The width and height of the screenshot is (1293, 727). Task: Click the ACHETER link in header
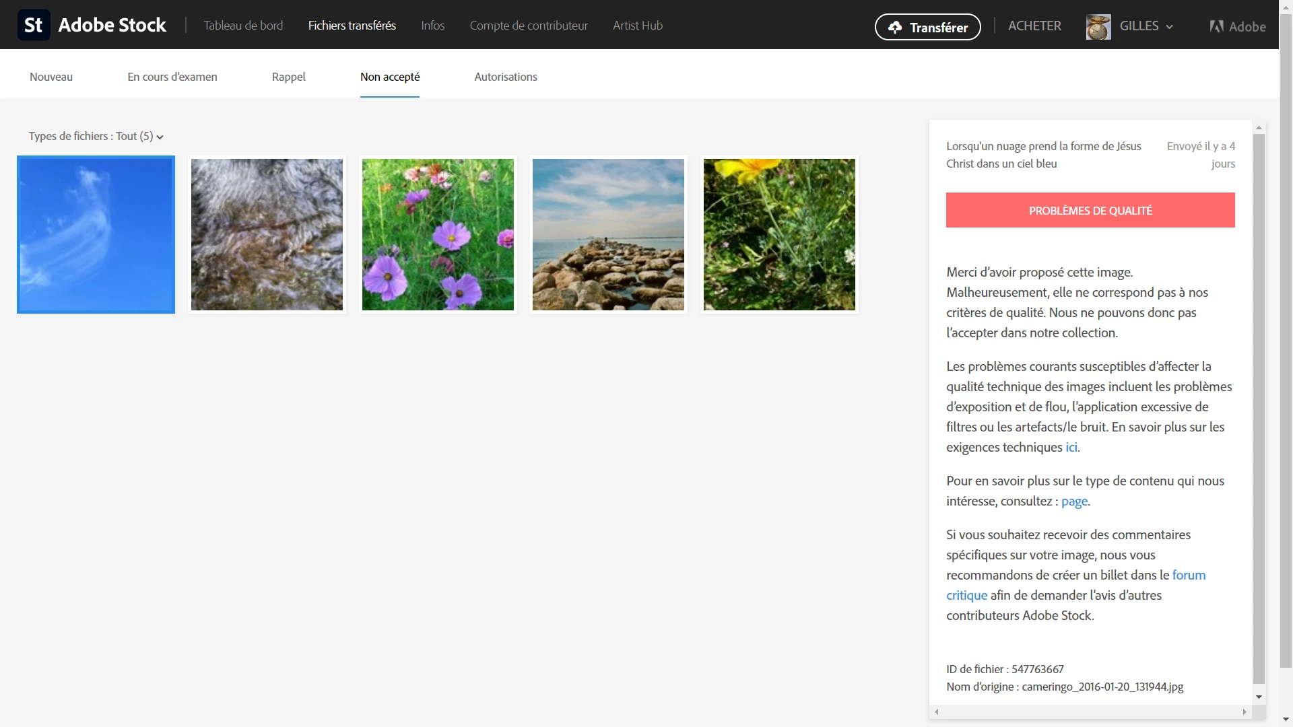pyautogui.click(x=1034, y=26)
